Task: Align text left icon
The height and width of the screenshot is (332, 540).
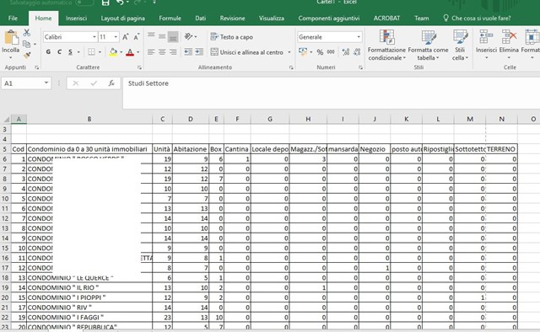Action: tap(151, 52)
